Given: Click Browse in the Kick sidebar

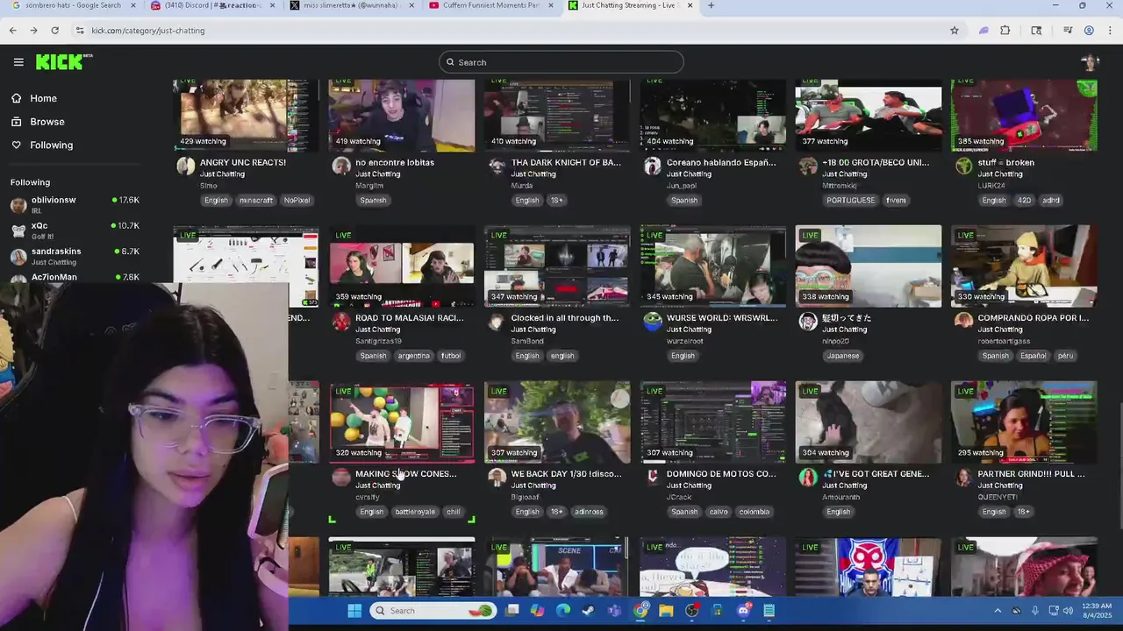Looking at the screenshot, I should [47, 122].
